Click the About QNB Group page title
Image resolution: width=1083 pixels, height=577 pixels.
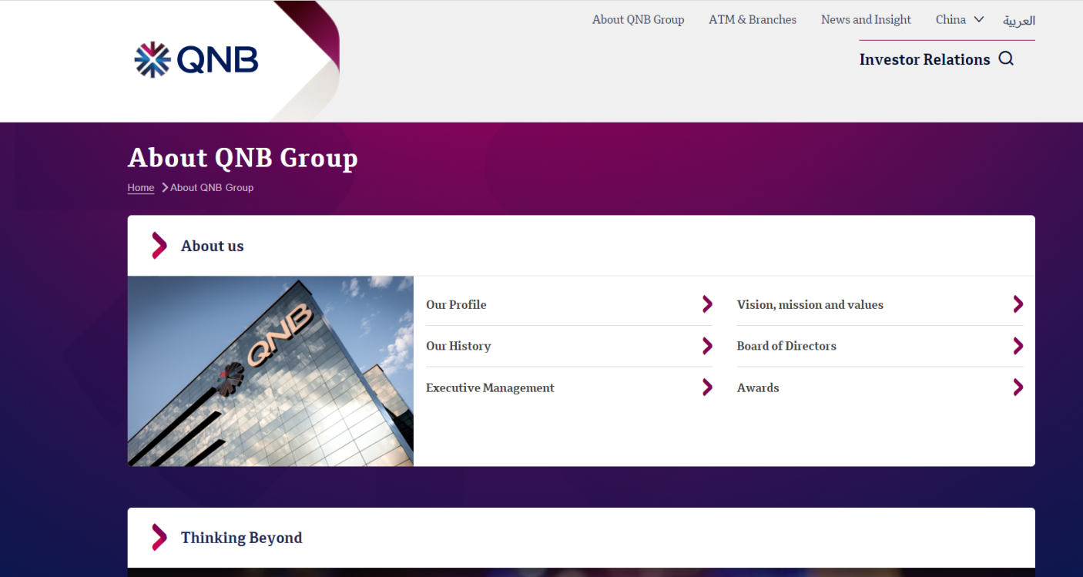[243, 158]
